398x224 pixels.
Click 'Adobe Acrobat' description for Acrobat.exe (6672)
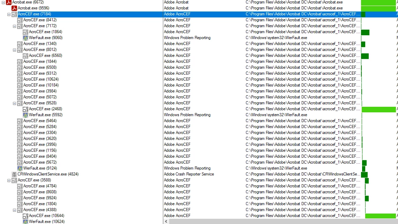pyautogui.click(x=176, y=2)
